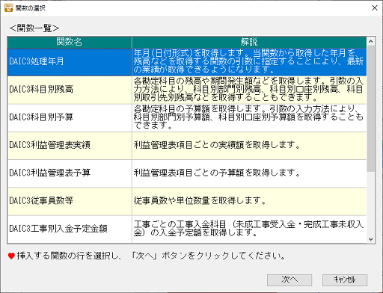Viewport: 383px width, 293px height.
Task: Click 従事員数や単位数量を取得します description
Action: pyautogui.click(x=249, y=201)
